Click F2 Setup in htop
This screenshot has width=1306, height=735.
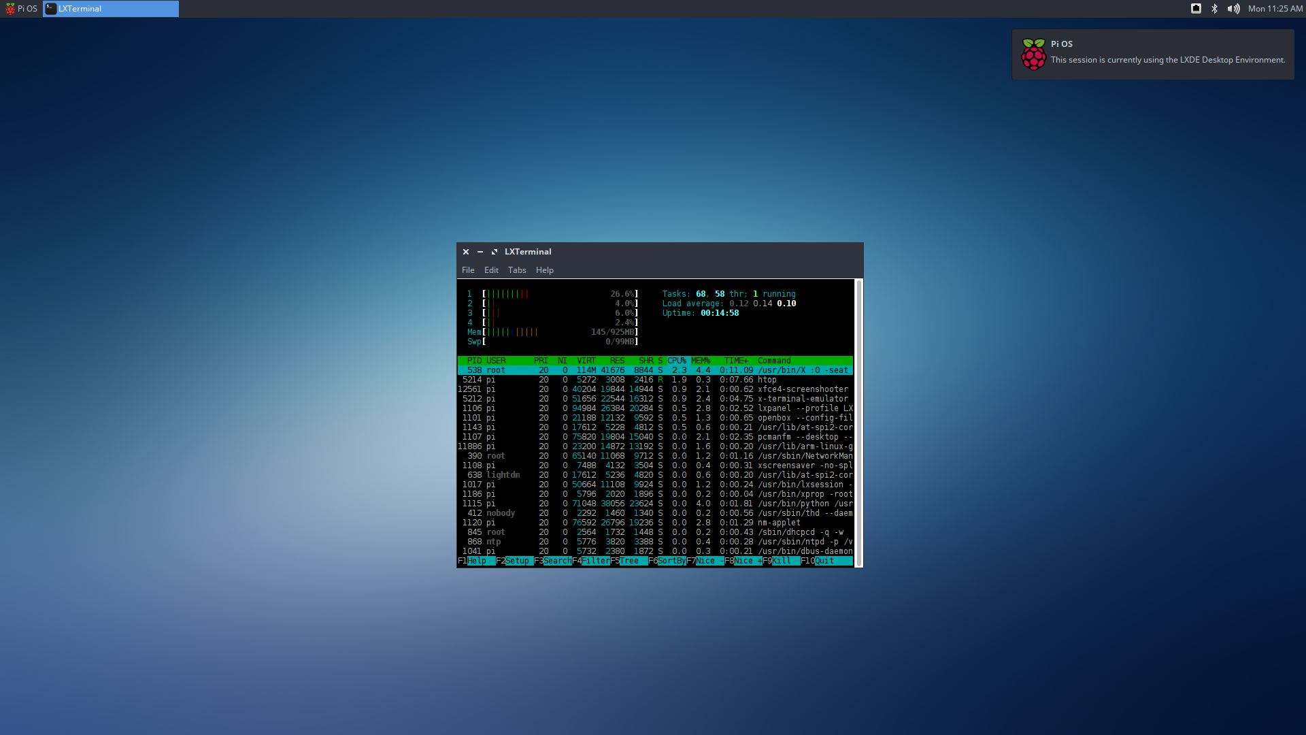(x=514, y=561)
